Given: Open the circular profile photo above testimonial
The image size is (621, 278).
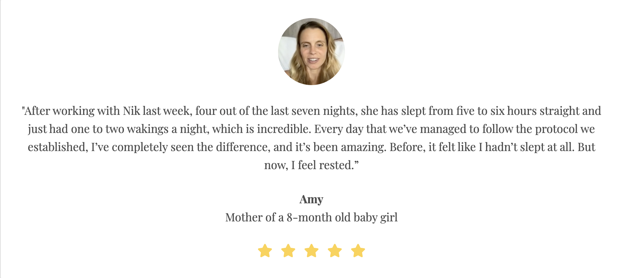Looking at the screenshot, I should tap(312, 52).
